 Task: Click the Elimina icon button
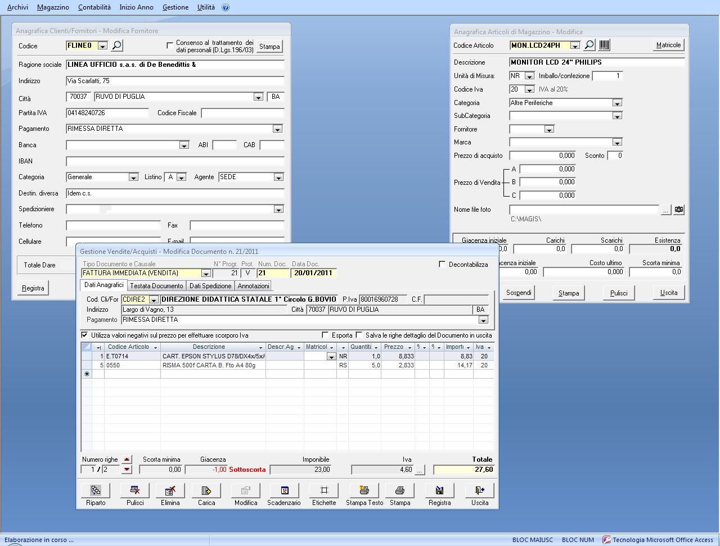point(170,490)
